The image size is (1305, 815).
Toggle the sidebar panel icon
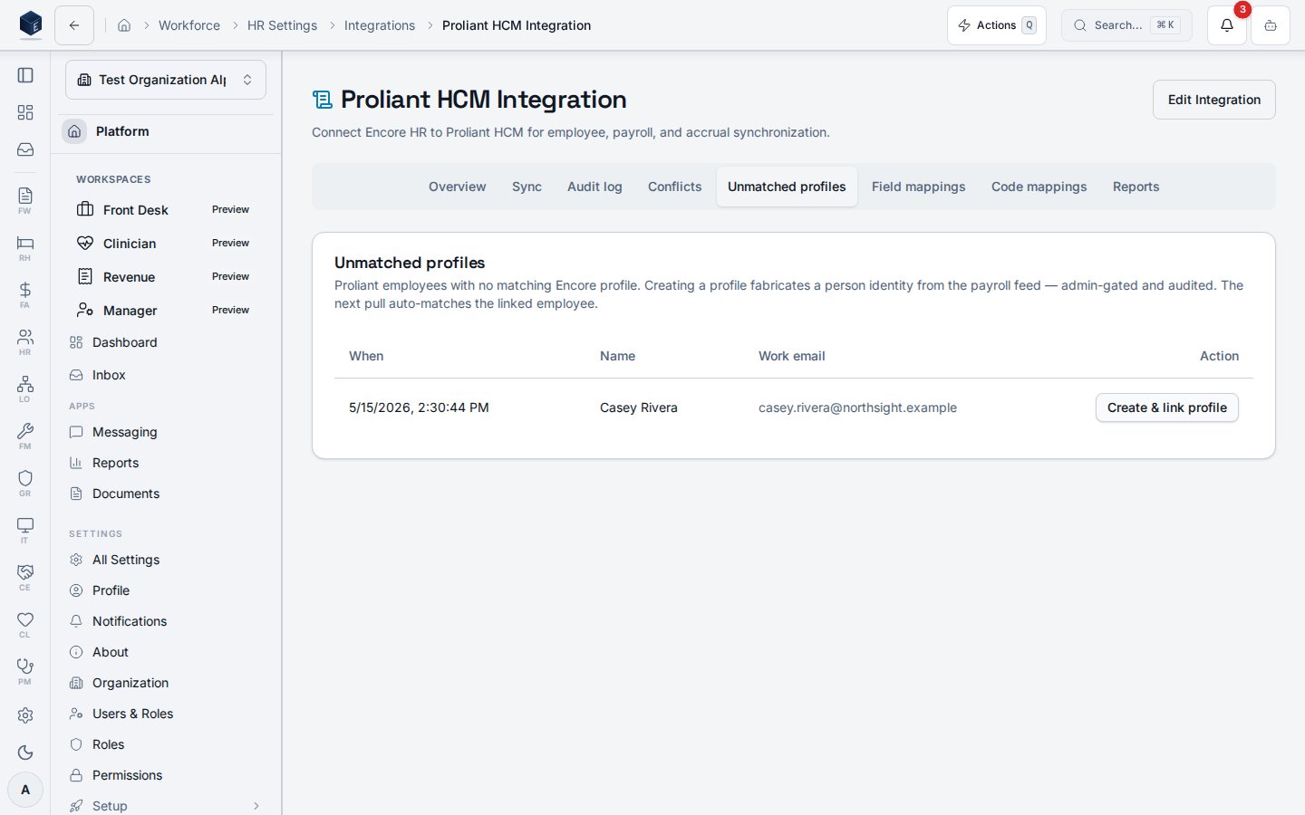click(x=25, y=75)
